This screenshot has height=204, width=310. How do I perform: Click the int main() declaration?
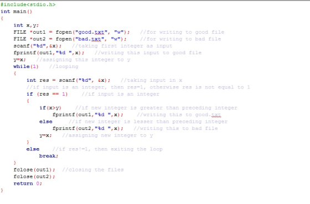pyautogui.click(x=16, y=12)
